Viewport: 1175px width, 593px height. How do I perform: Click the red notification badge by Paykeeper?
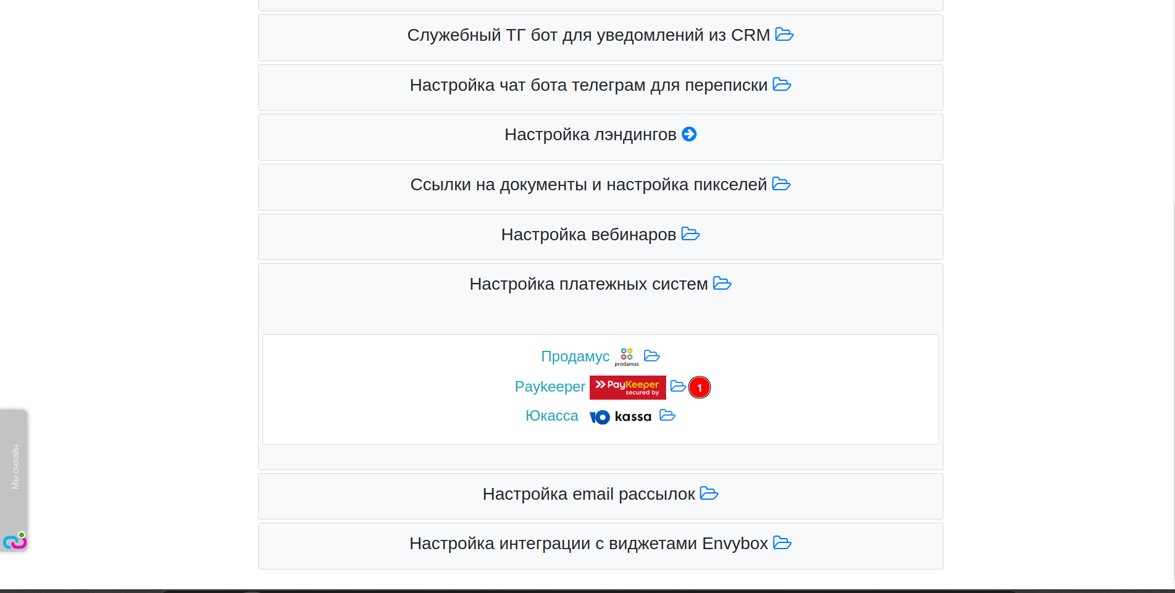point(700,387)
